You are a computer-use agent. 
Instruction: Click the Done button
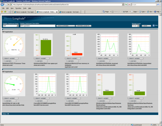pos(146,26)
